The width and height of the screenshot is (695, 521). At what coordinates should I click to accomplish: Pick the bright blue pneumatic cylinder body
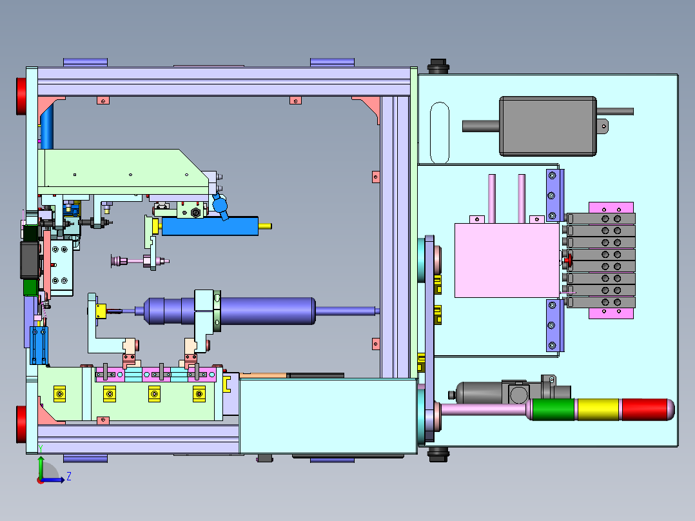coord(210,226)
